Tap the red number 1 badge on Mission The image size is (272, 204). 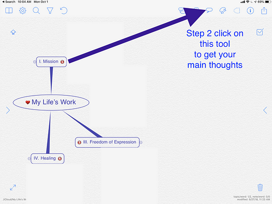62,62
